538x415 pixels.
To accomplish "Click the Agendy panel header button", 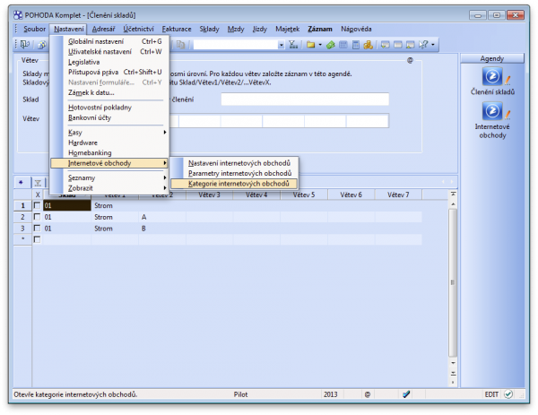I will pos(492,58).
